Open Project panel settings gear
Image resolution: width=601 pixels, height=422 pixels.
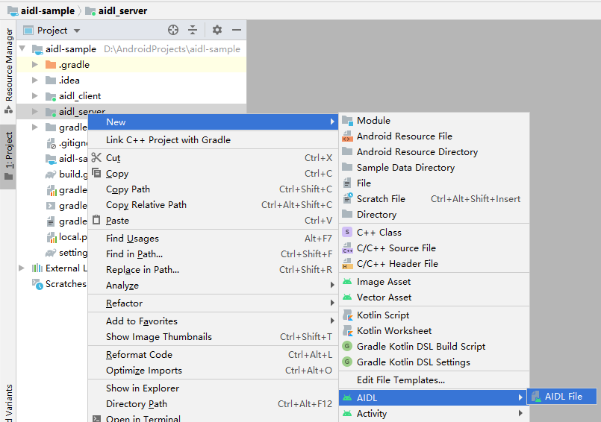217,30
